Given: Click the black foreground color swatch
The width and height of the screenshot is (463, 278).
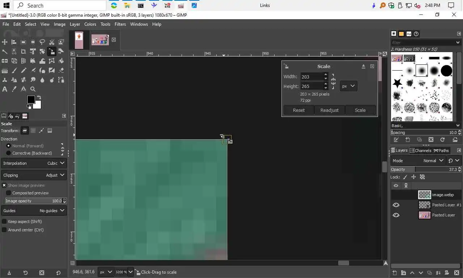Looking at the screenshot, I should click(x=31, y=100).
